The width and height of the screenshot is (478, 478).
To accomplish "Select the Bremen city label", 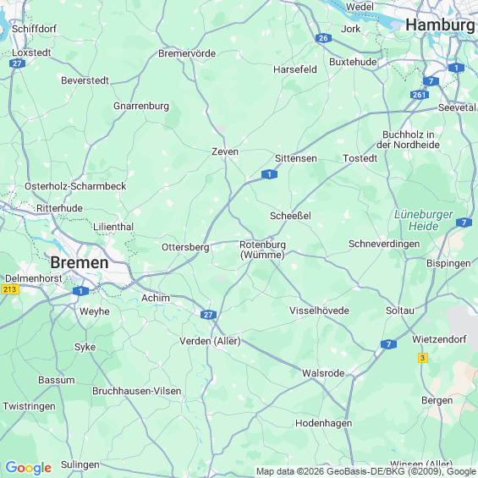I will pyautogui.click(x=80, y=262).
